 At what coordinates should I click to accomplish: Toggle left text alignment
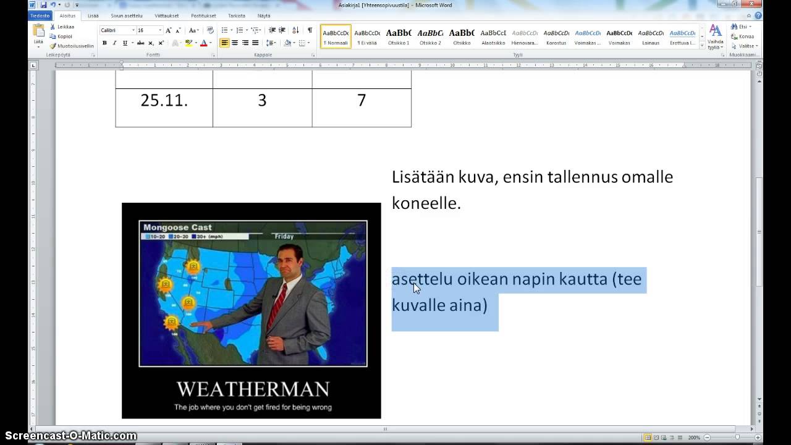[224, 43]
